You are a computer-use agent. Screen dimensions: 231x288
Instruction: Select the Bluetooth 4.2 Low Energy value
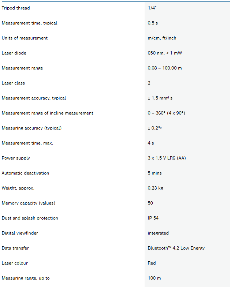click(x=176, y=248)
